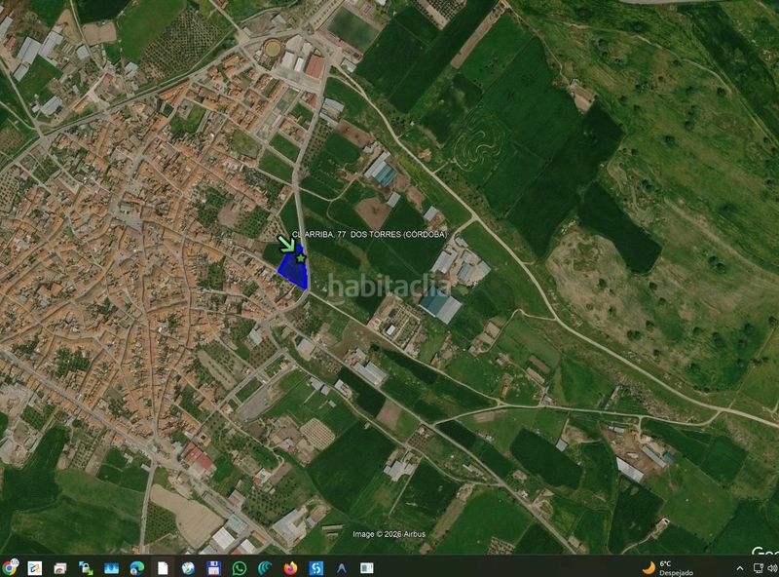
Task: Open the 6°C Despejado weather widget
Action: coord(667,567)
